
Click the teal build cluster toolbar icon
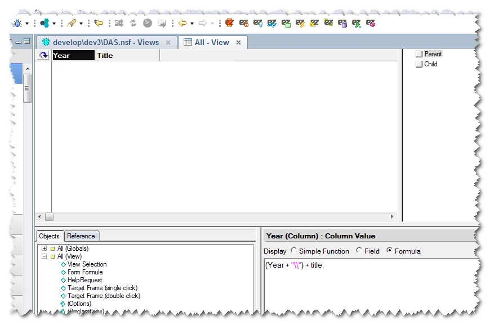pyautogui.click(x=45, y=23)
